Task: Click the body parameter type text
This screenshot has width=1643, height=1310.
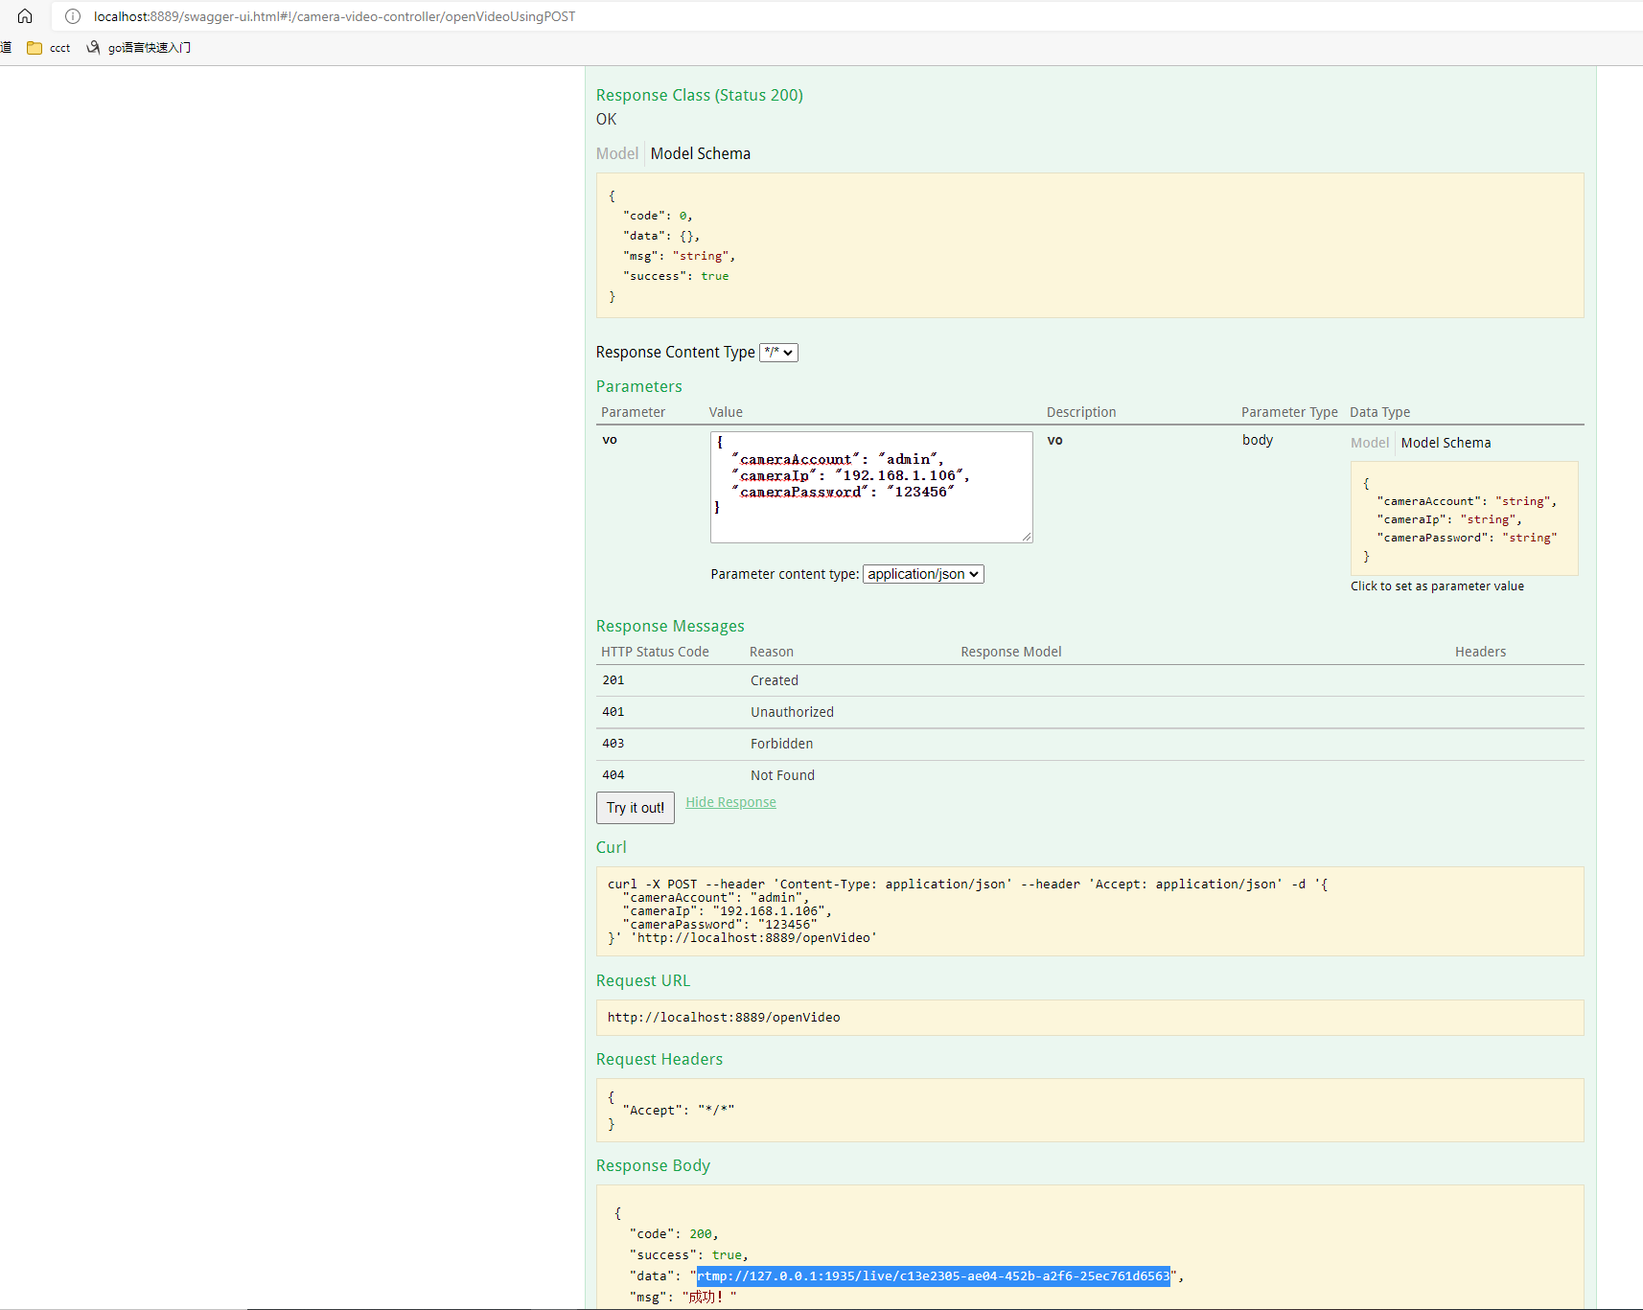Action: 1257,440
